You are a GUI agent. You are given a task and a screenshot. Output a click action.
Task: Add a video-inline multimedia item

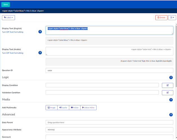pos(88,108)
